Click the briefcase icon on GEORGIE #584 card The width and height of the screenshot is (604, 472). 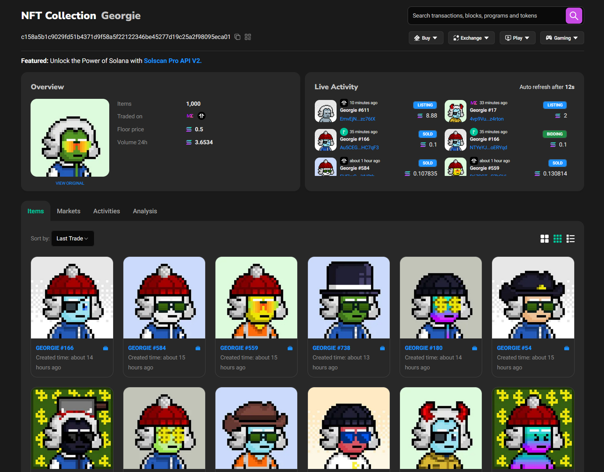tap(198, 348)
